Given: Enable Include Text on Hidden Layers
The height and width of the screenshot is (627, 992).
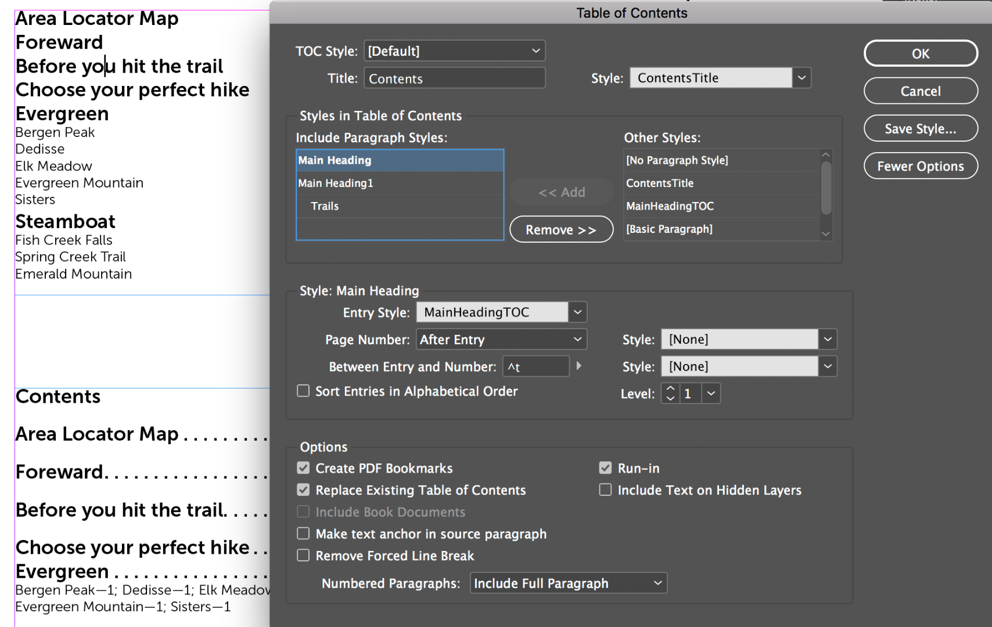Looking at the screenshot, I should click(605, 490).
